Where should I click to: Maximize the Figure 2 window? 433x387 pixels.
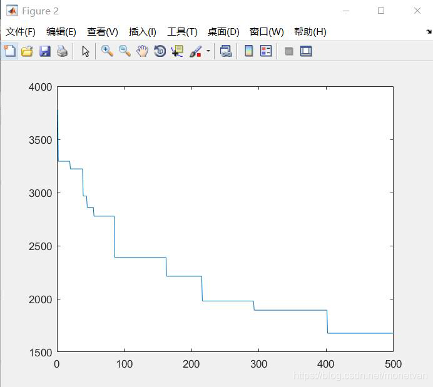tap(381, 11)
